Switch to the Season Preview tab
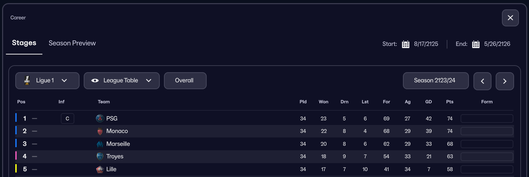The width and height of the screenshot is (529, 177). 72,43
